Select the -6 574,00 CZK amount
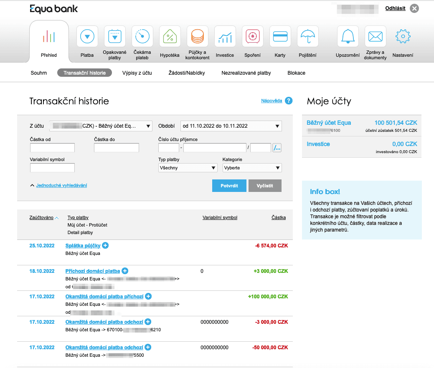The height and width of the screenshot is (368, 434). 272,245
